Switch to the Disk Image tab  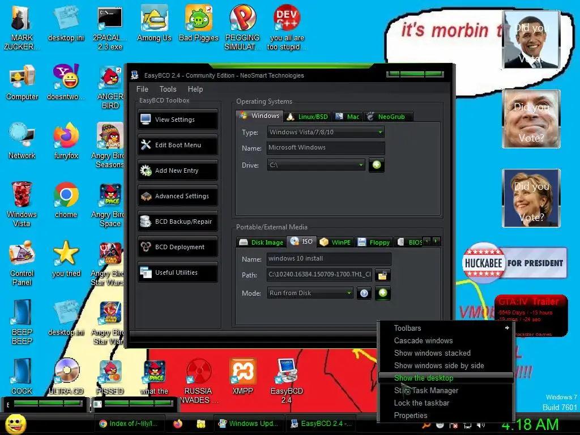click(261, 242)
